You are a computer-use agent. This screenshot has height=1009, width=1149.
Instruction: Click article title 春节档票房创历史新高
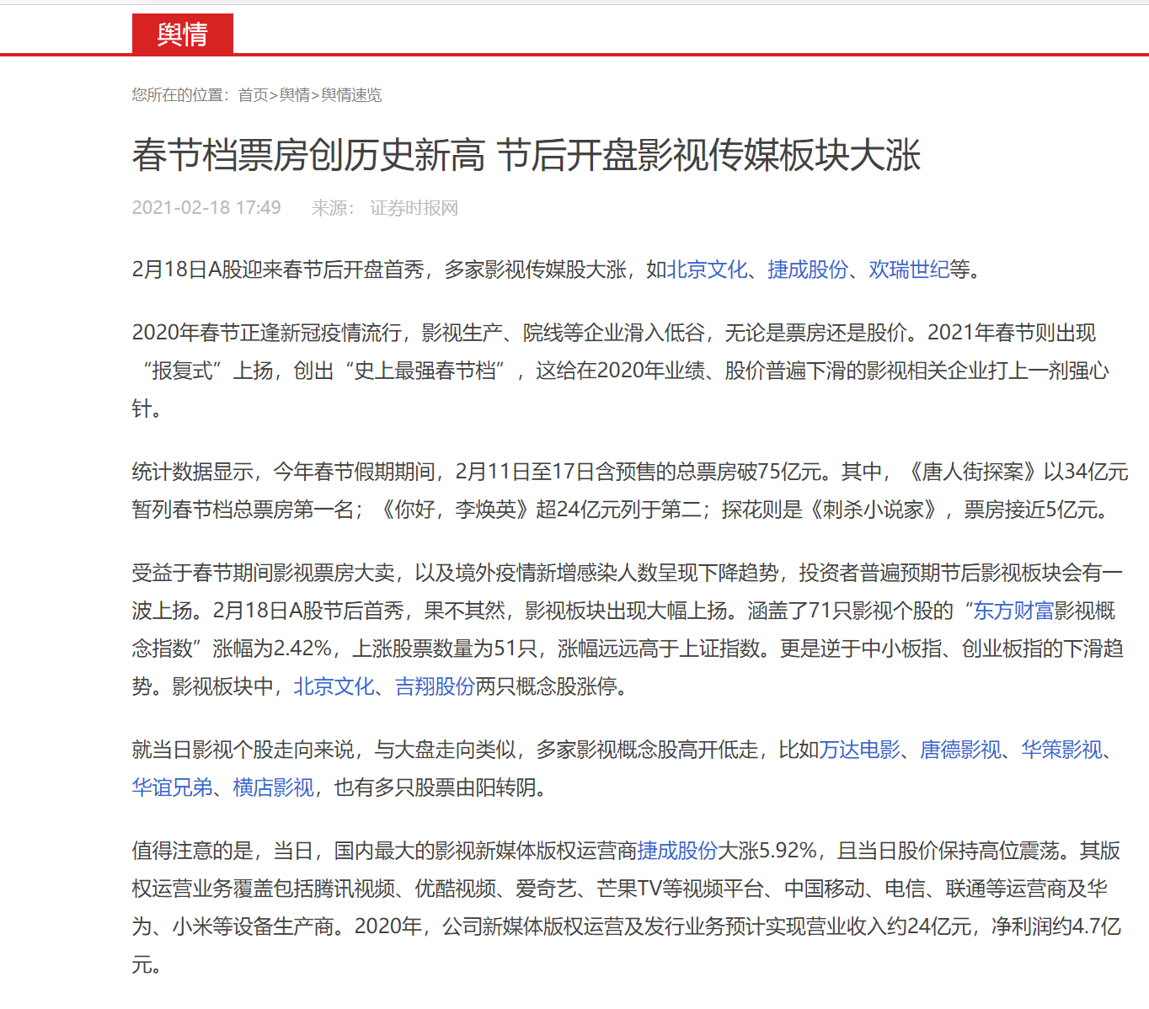(x=308, y=156)
